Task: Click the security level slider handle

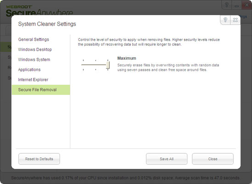Action: 108,65
